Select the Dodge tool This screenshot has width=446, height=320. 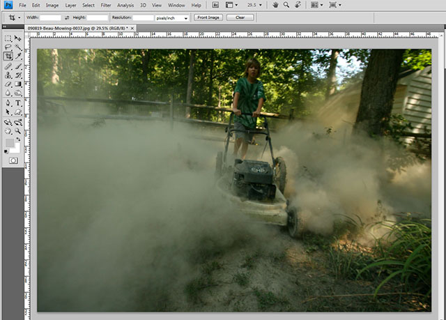click(x=18, y=93)
